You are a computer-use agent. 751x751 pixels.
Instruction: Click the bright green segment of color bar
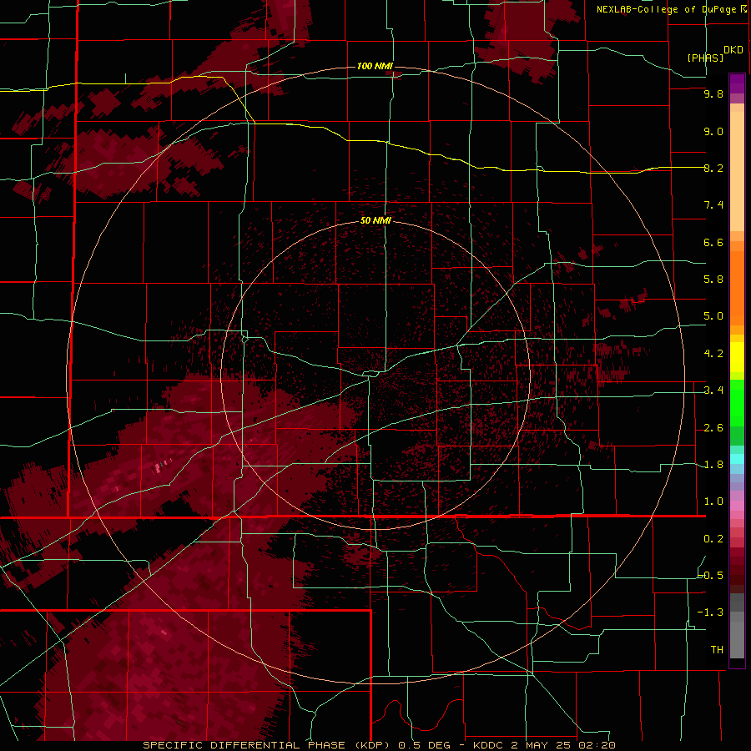737,402
